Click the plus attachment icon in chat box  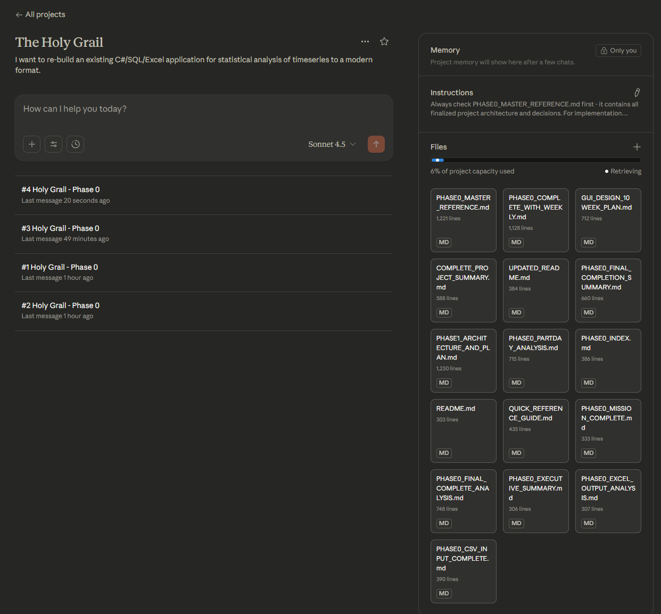[32, 144]
